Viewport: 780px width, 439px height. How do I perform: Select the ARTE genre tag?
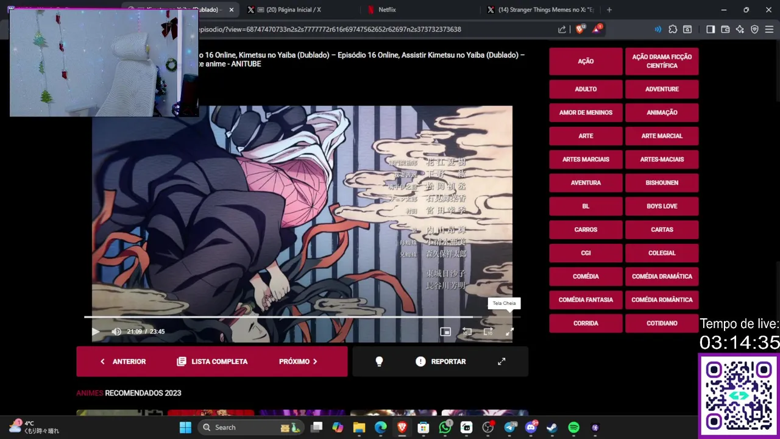[x=586, y=136]
